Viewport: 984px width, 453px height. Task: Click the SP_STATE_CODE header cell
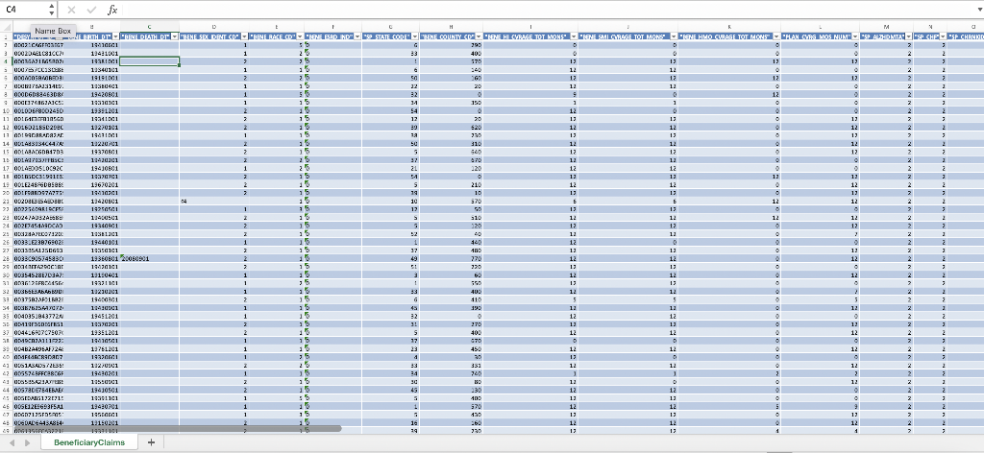pos(390,36)
